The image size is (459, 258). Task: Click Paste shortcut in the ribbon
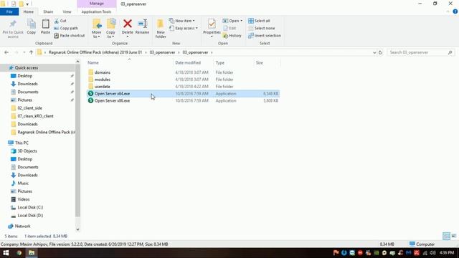(70, 35)
